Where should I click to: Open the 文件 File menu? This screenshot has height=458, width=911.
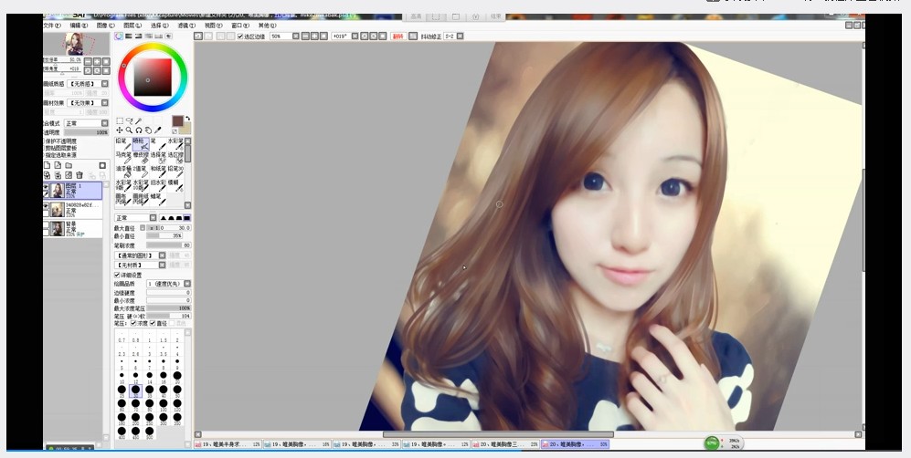pyautogui.click(x=52, y=26)
